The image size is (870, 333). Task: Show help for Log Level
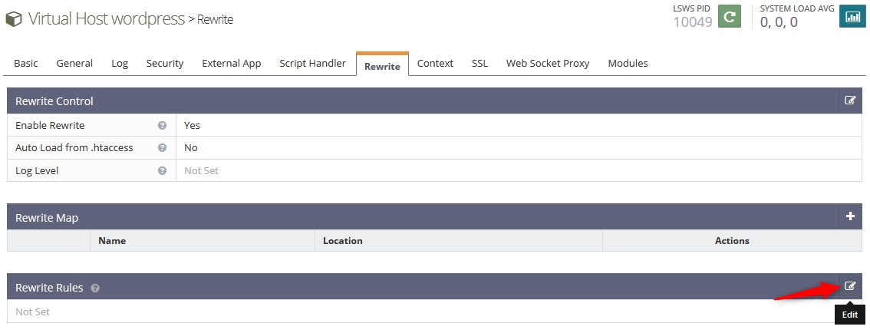point(162,171)
